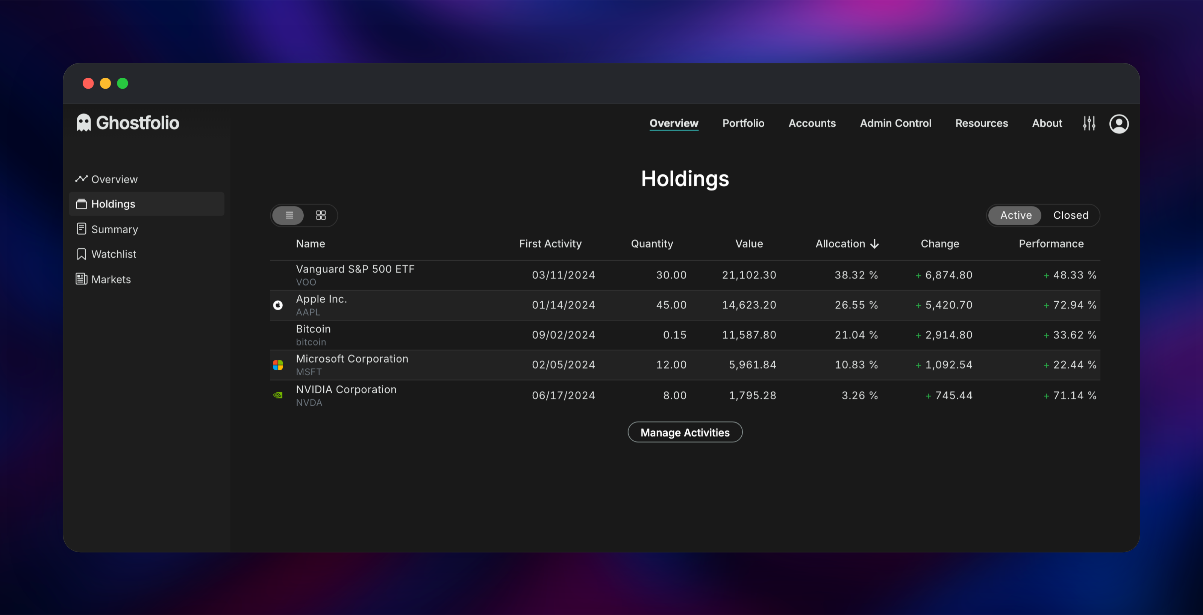Switch to grid chart view
Image resolution: width=1203 pixels, height=615 pixels.
[321, 215]
